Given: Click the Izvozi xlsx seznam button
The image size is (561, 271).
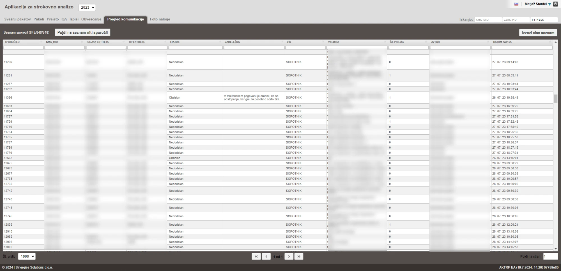Looking at the screenshot, I should [538, 33].
